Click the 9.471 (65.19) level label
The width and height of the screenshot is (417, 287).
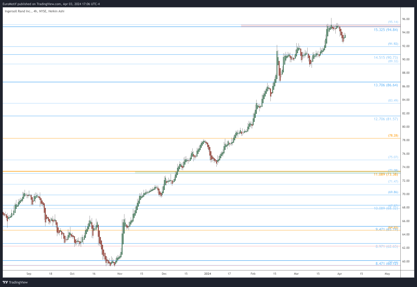(x=387, y=229)
